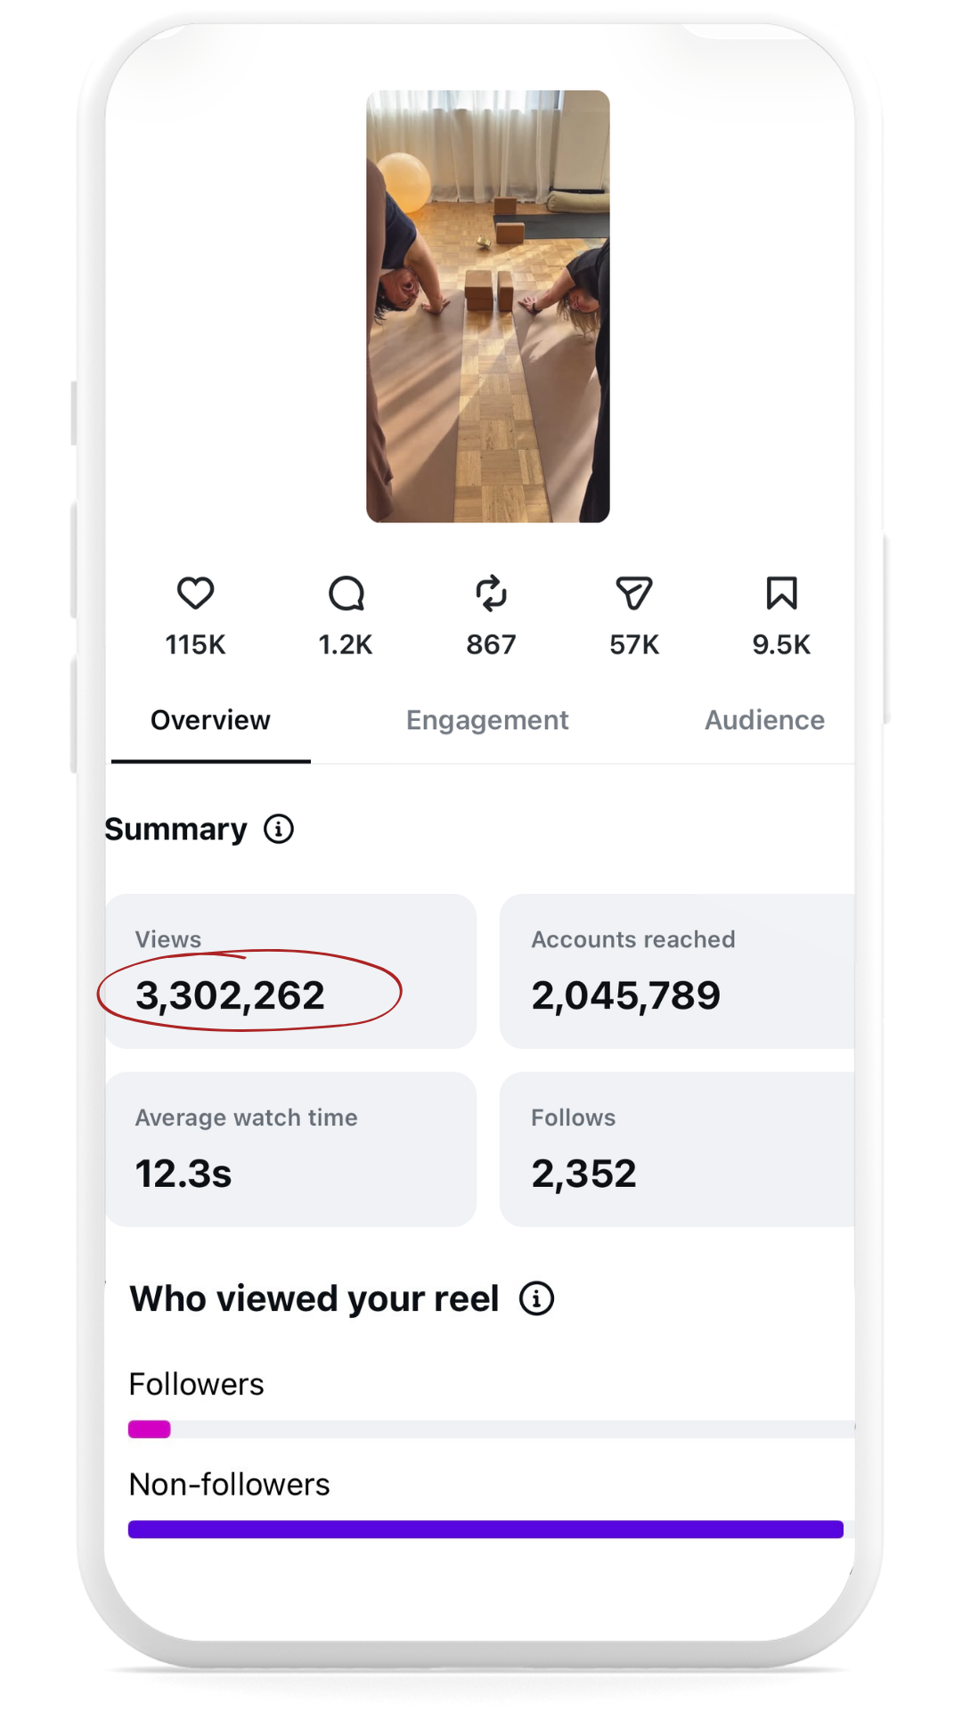The image size is (962, 1711).
Task: Click the Follows 2,352 card
Action: tap(677, 1150)
